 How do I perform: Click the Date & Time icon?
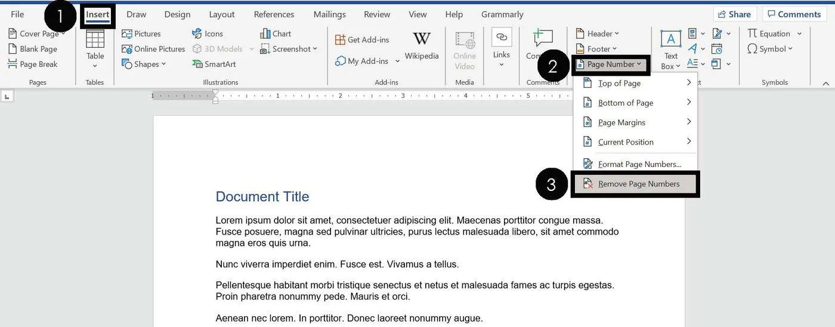(717, 49)
